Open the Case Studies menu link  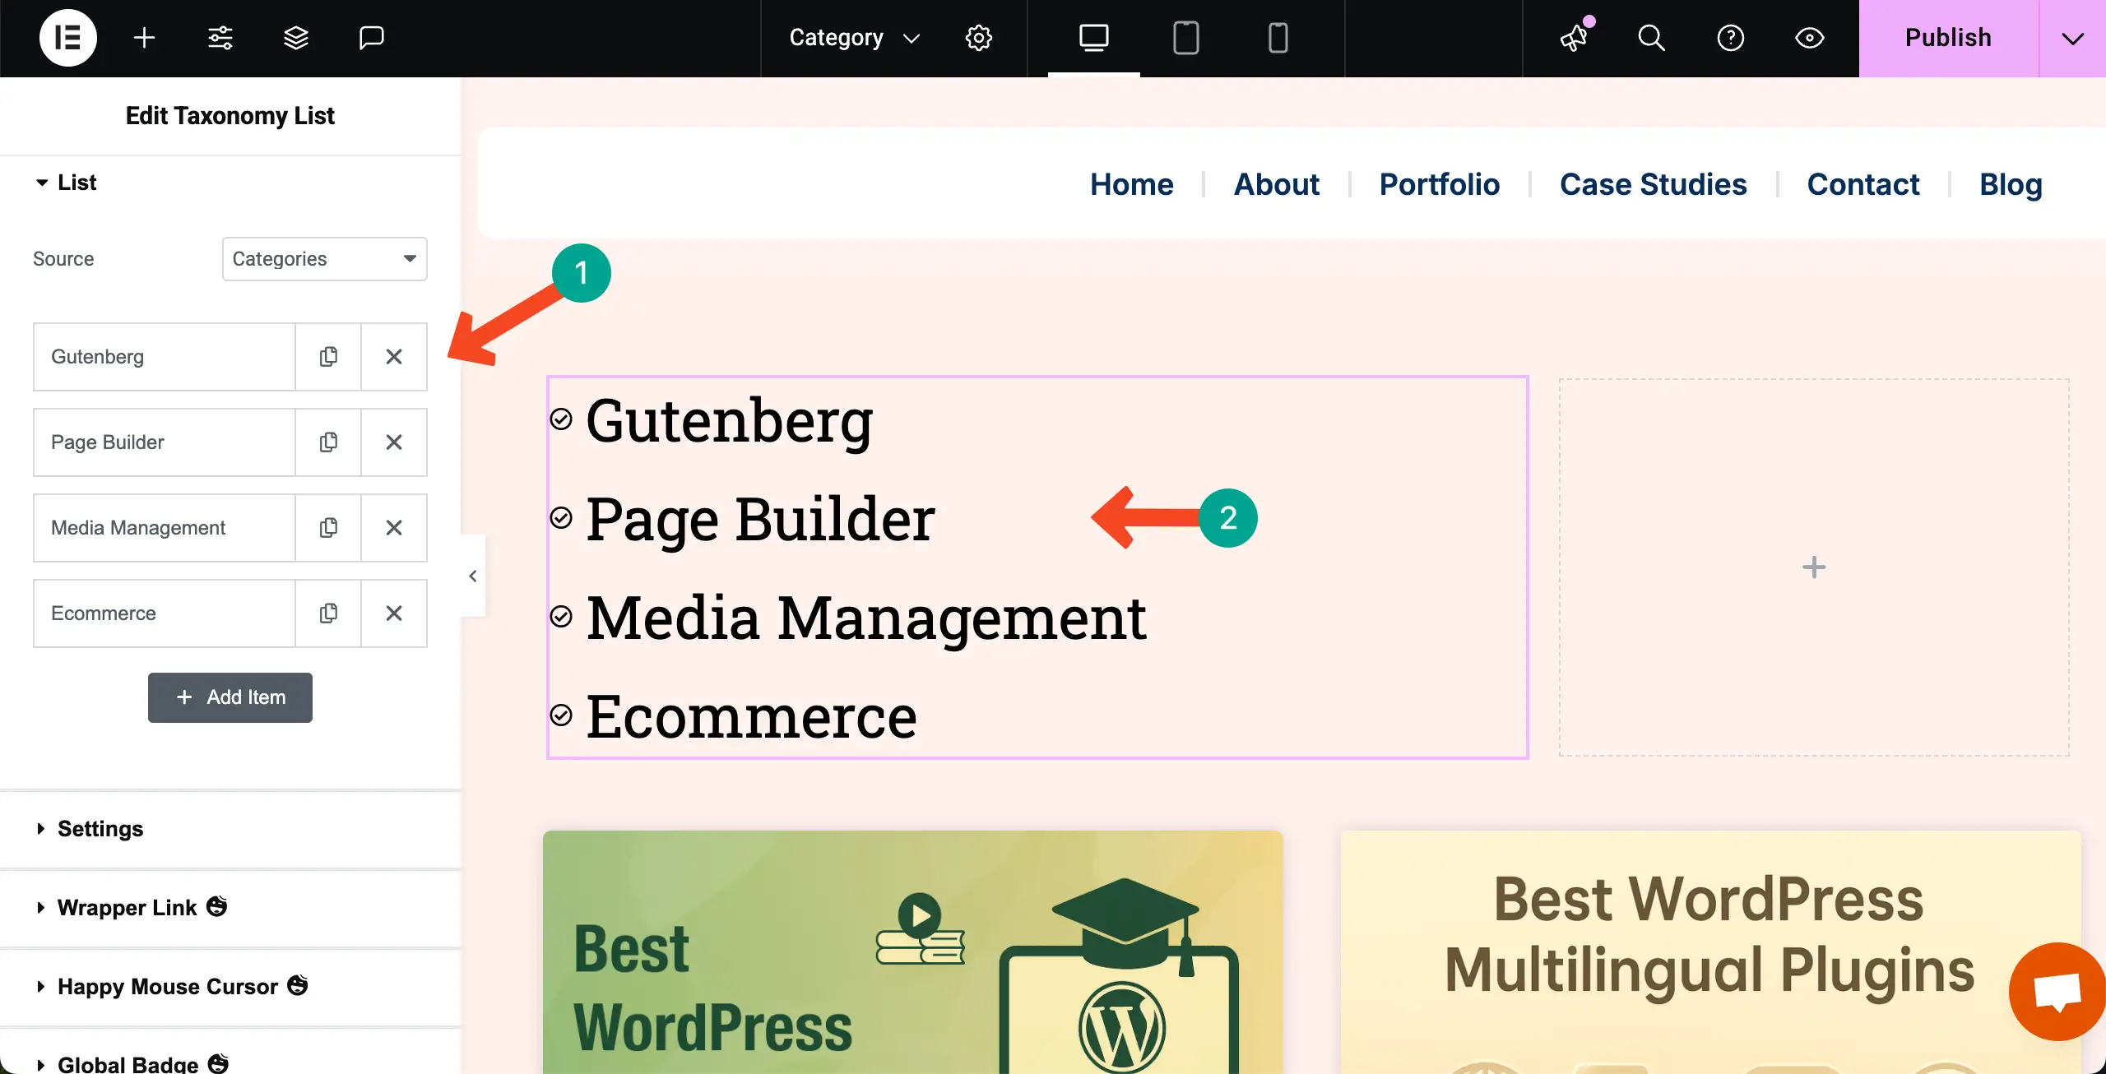pos(1653,184)
